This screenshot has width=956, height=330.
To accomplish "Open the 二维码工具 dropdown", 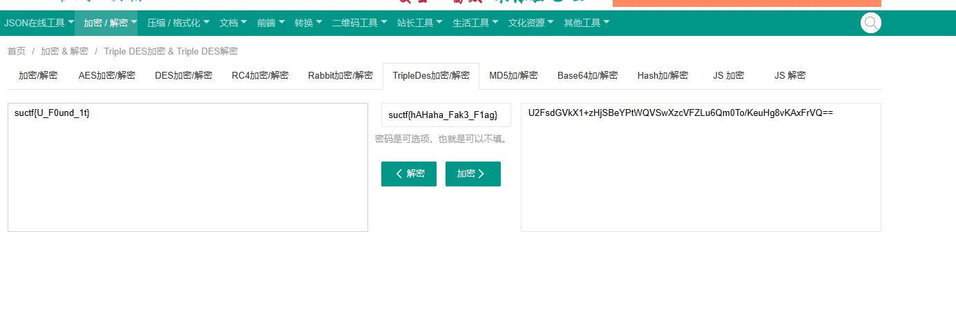I will [360, 23].
